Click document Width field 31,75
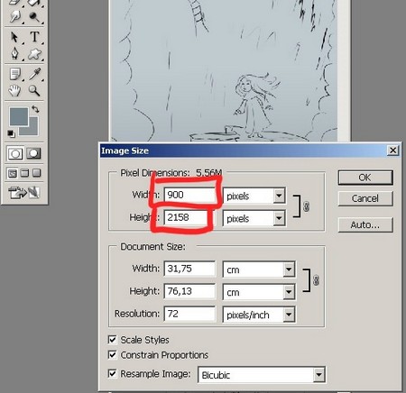 click(189, 269)
